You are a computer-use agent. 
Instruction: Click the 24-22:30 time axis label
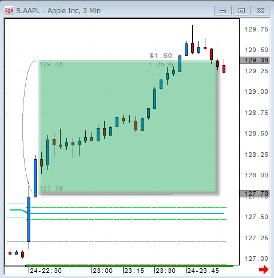point(46,271)
